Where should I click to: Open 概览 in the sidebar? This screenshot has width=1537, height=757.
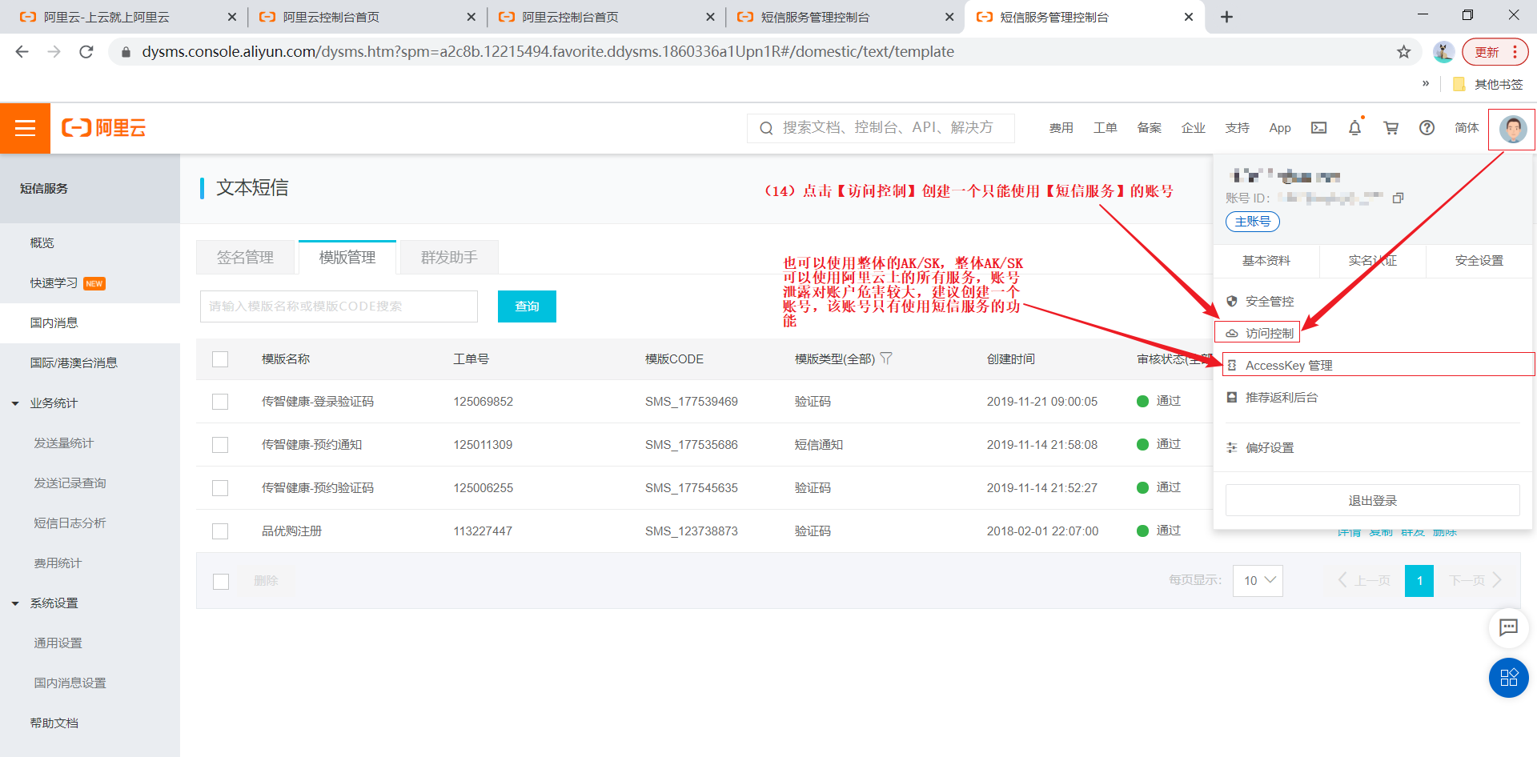(42, 243)
